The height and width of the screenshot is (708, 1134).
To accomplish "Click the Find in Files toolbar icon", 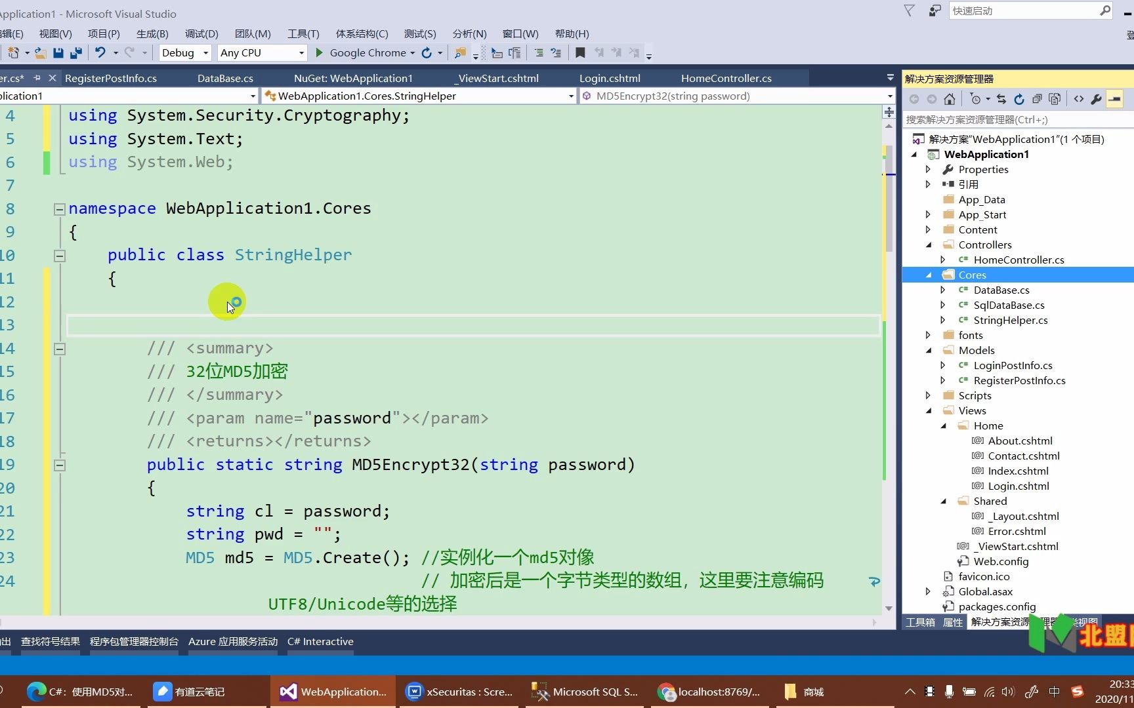I will tap(460, 52).
